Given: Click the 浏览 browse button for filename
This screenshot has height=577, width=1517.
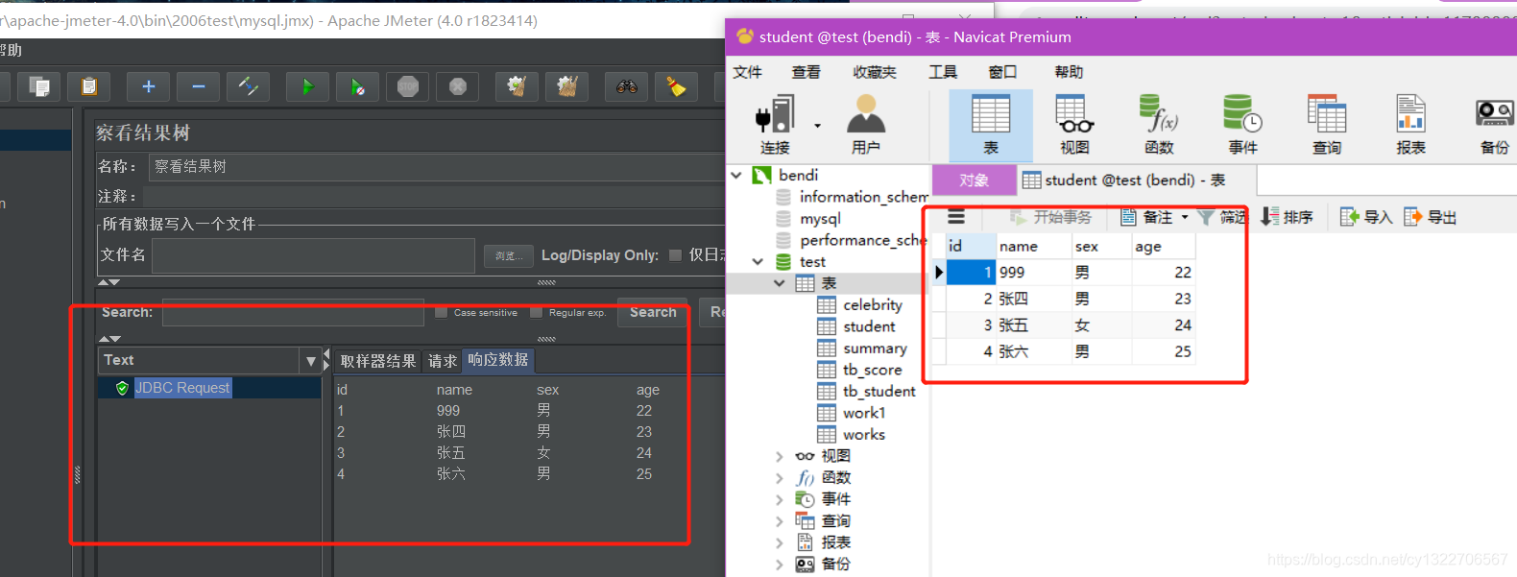Looking at the screenshot, I should [x=509, y=255].
